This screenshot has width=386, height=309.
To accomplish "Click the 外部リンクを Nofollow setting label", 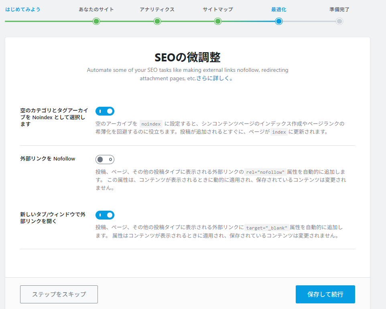I will 48,159.
